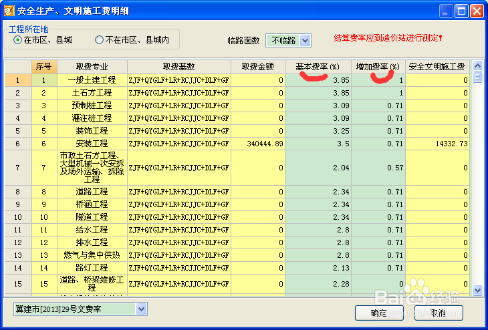Select the 路灯工程 cell

pos(92,268)
